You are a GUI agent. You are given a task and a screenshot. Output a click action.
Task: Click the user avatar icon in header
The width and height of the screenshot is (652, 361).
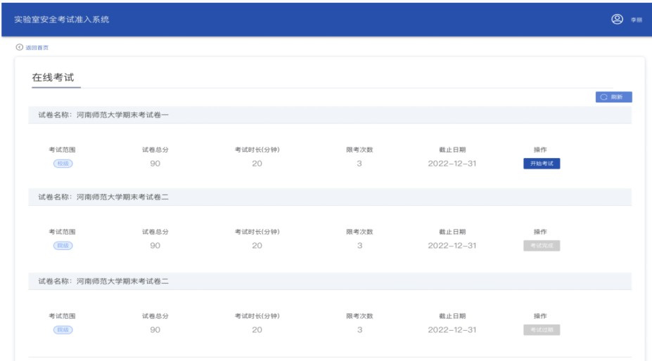tap(617, 19)
